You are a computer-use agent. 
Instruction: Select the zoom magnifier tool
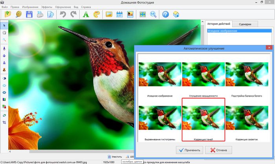click(x=4, y=40)
